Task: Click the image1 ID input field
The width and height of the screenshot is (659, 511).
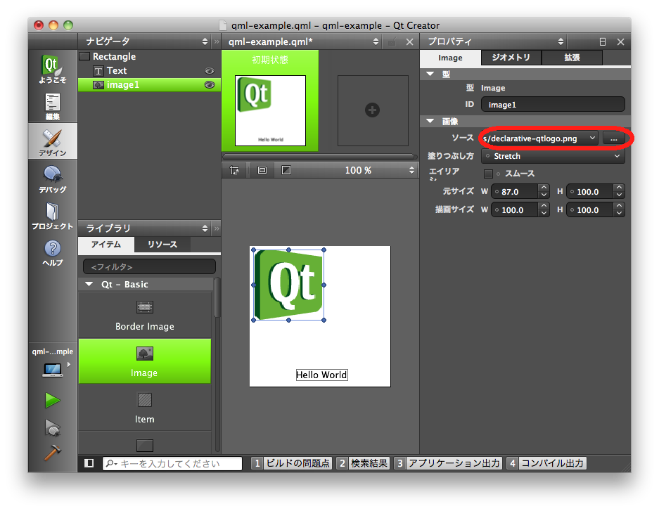Action: pyautogui.click(x=552, y=105)
